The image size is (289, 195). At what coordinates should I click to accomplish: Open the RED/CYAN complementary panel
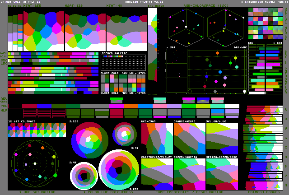[157, 139]
